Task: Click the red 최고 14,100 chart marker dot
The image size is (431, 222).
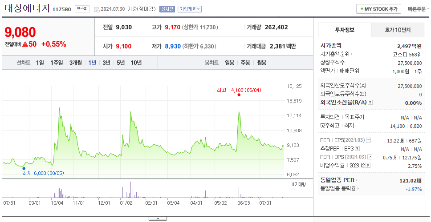Action: 239,95
